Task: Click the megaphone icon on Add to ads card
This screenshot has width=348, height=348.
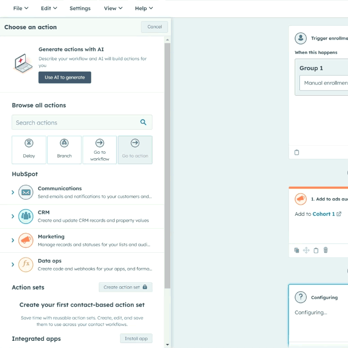Action: click(x=300, y=199)
